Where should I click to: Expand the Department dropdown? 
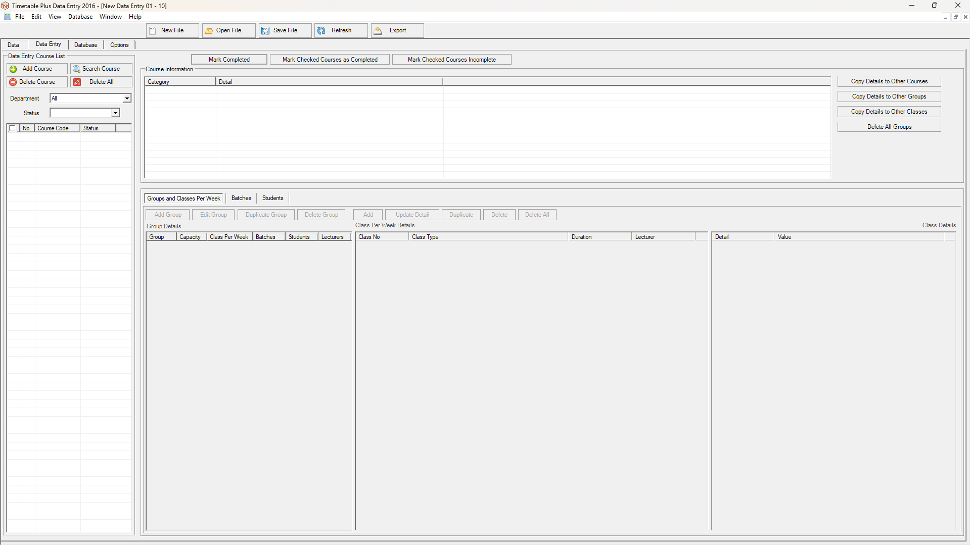pyautogui.click(x=127, y=98)
